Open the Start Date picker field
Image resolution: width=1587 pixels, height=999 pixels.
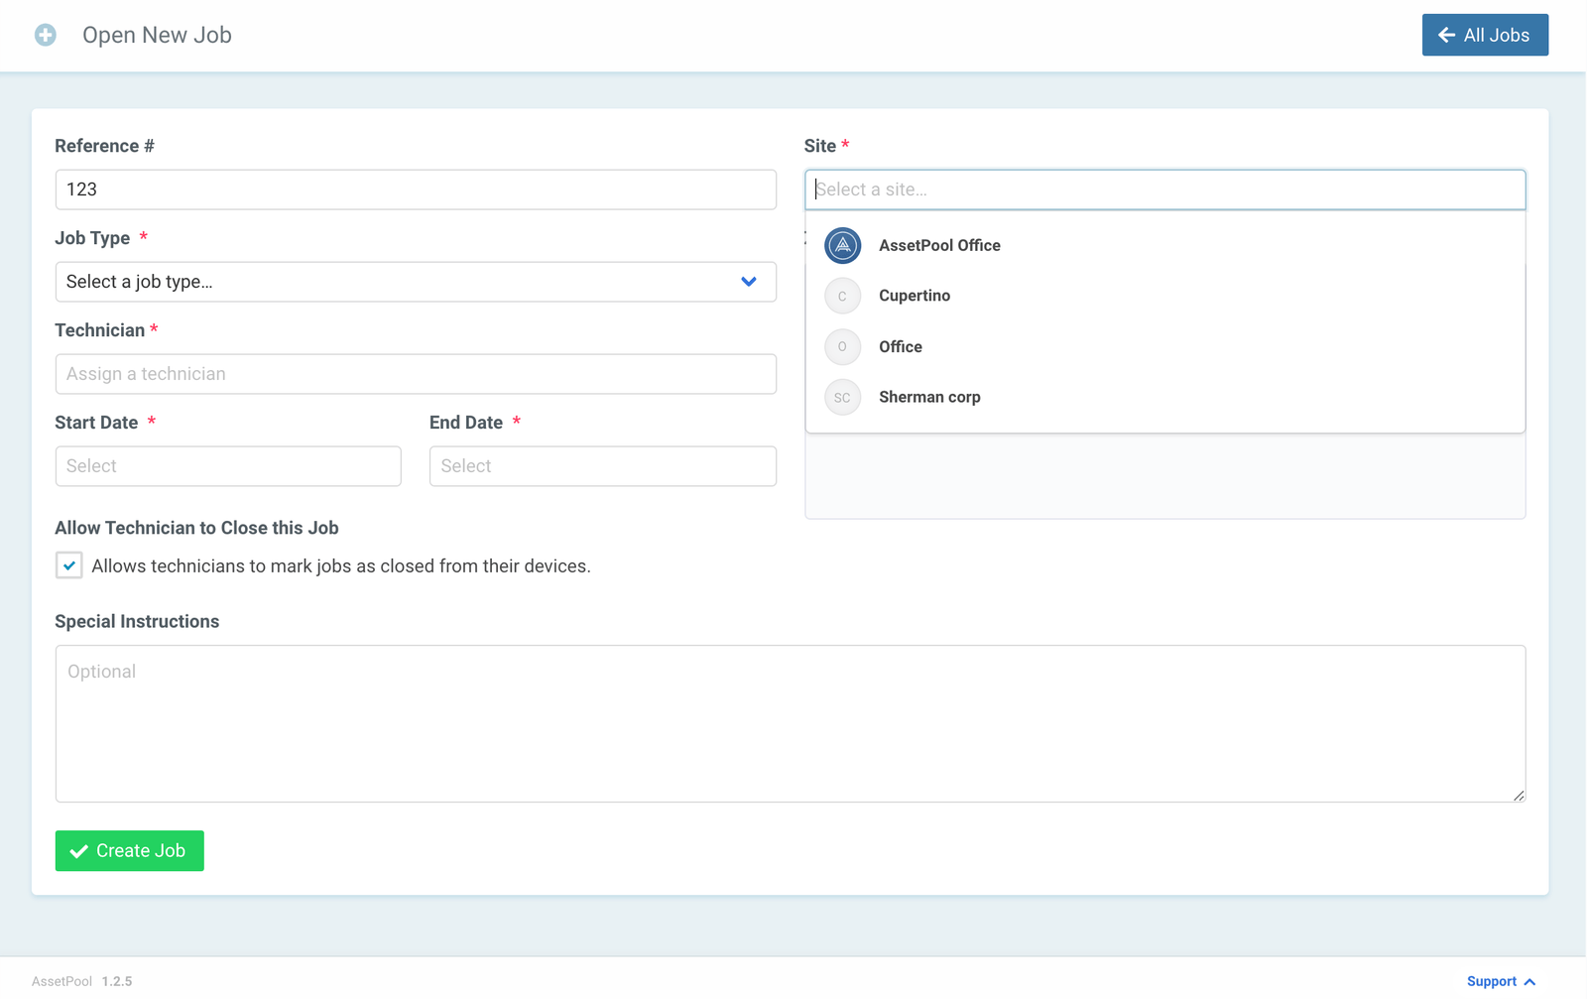click(228, 466)
